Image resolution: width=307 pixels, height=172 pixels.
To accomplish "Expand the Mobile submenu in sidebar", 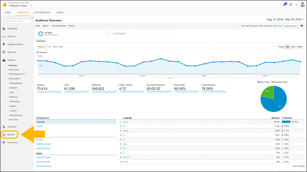I will 12,106.
